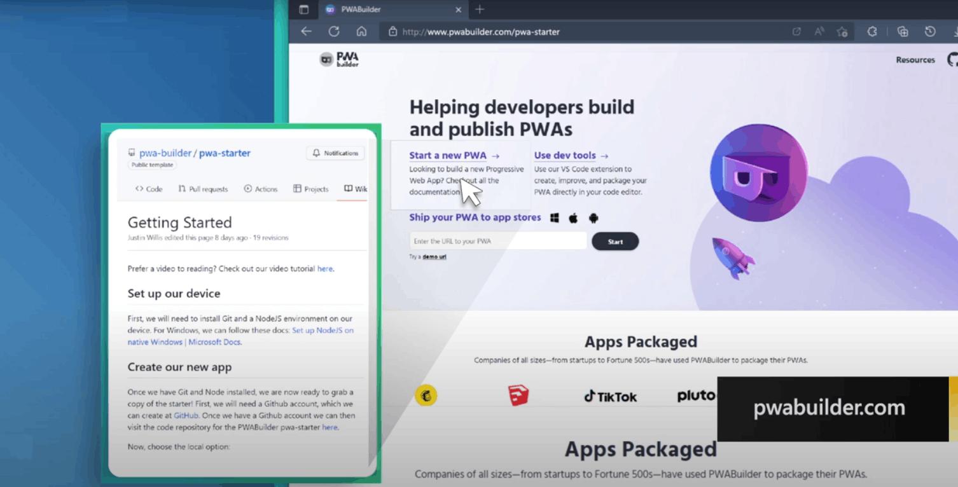The image size is (958, 487).
Task: Click the black Start button
Action: (x=615, y=242)
